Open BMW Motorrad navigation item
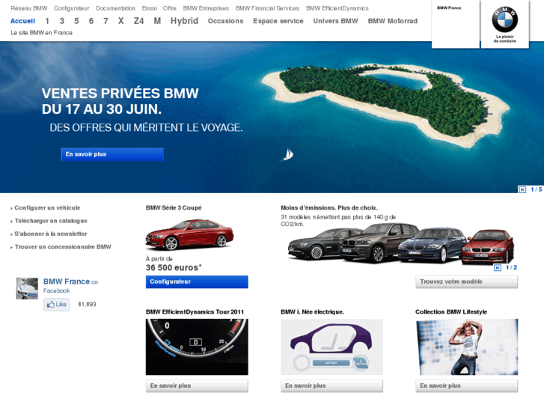The image size is (544, 408). (x=393, y=21)
